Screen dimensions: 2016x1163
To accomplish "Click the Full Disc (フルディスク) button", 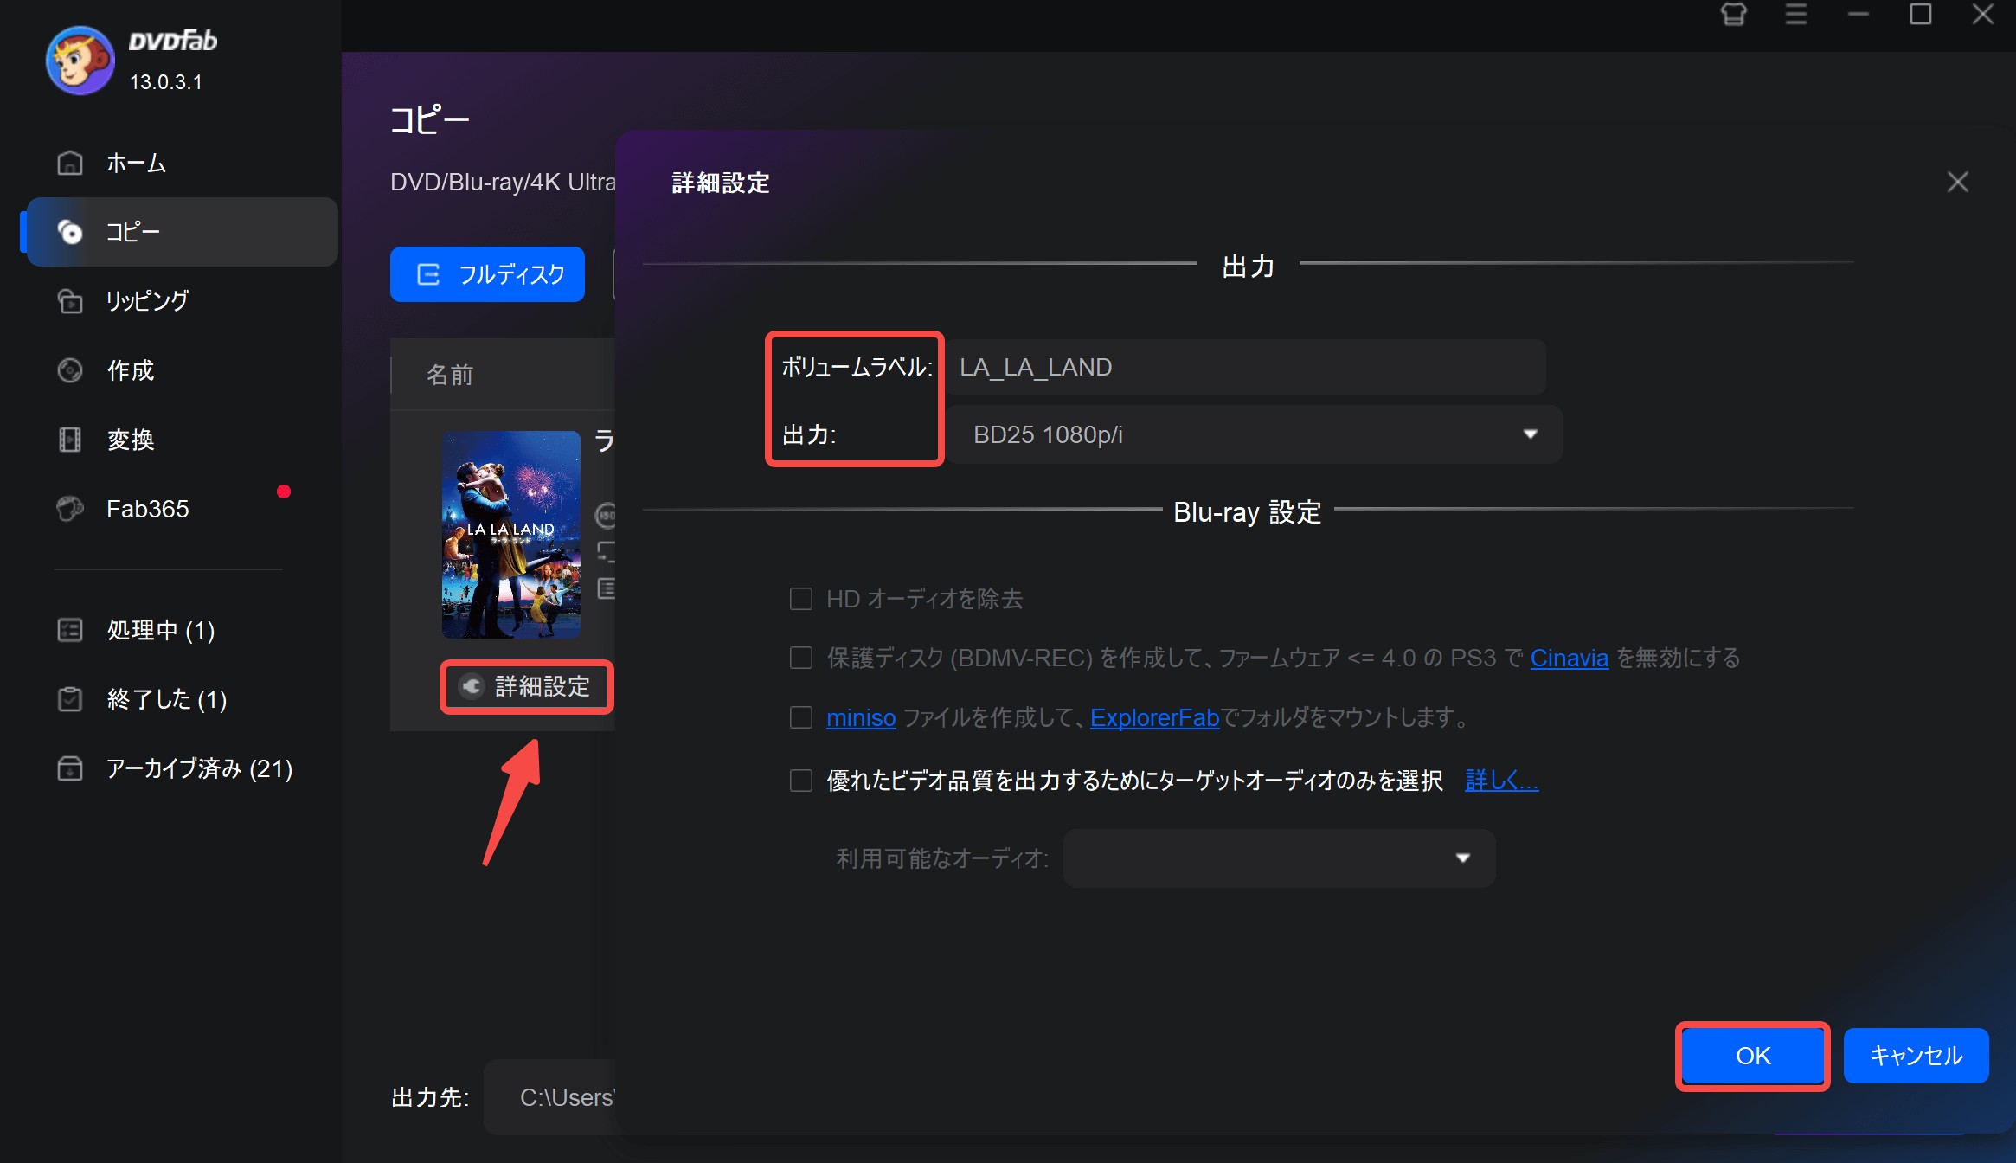I will pyautogui.click(x=487, y=274).
